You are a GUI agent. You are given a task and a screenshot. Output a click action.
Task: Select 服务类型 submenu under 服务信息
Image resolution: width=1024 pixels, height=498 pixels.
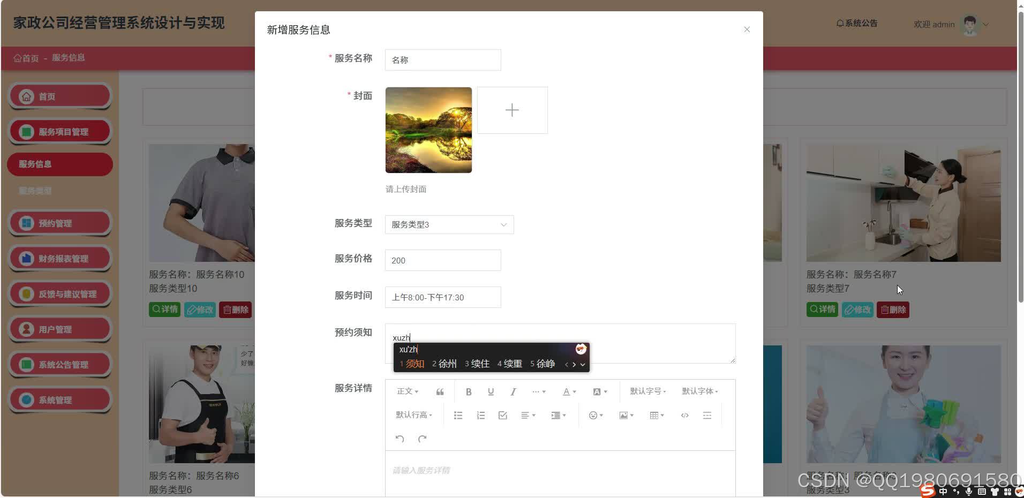pyautogui.click(x=34, y=191)
